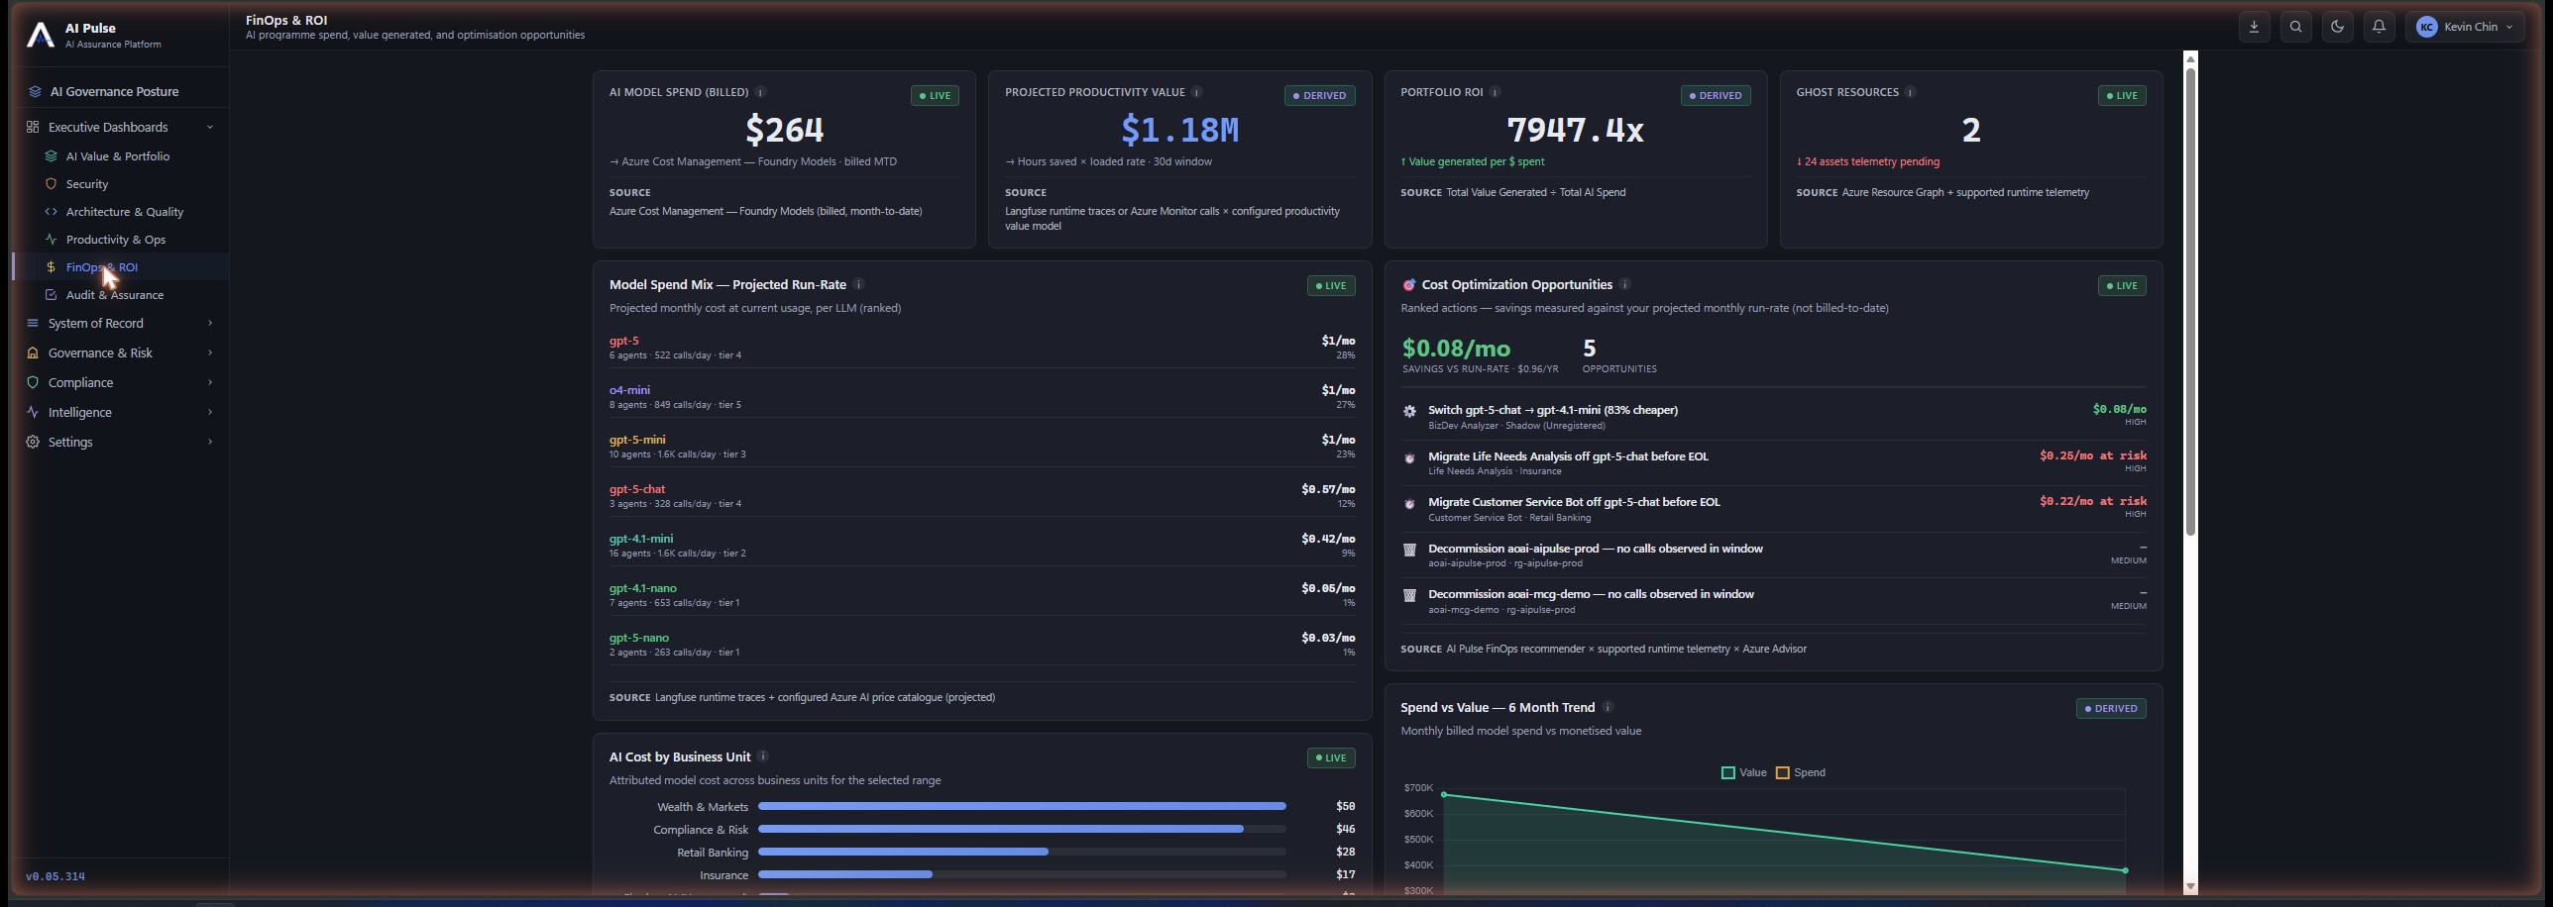Open AI Governance Posture page

click(x=114, y=91)
